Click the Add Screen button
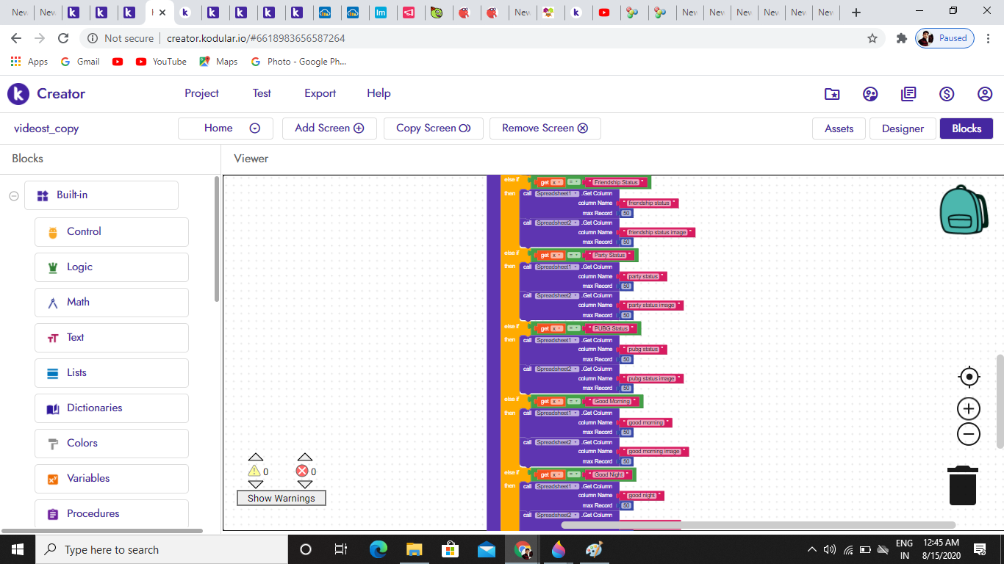 point(329,128)
